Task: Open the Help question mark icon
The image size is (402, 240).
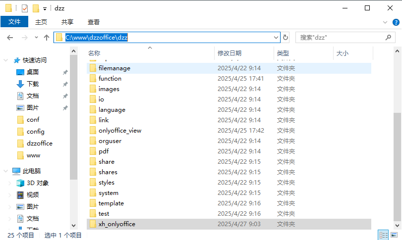Action: coord(396,22)
